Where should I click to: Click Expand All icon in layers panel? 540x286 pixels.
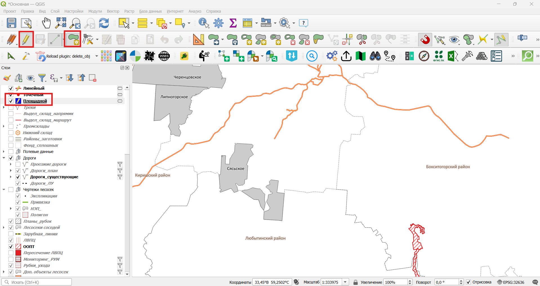click(x=69, y=78)
